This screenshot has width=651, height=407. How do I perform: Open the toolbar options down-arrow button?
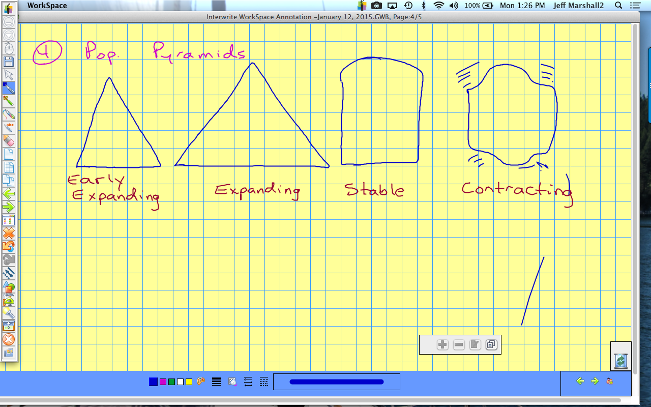9,35
